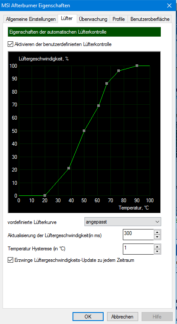Decrease Lüftergeschwindigkeit update interval with down arrow
Screen dimensions: 177x324
157,237
